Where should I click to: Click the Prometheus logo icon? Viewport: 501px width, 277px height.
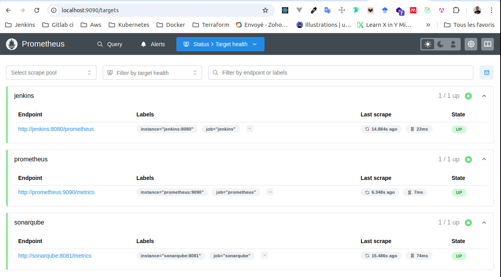point(12,44)
